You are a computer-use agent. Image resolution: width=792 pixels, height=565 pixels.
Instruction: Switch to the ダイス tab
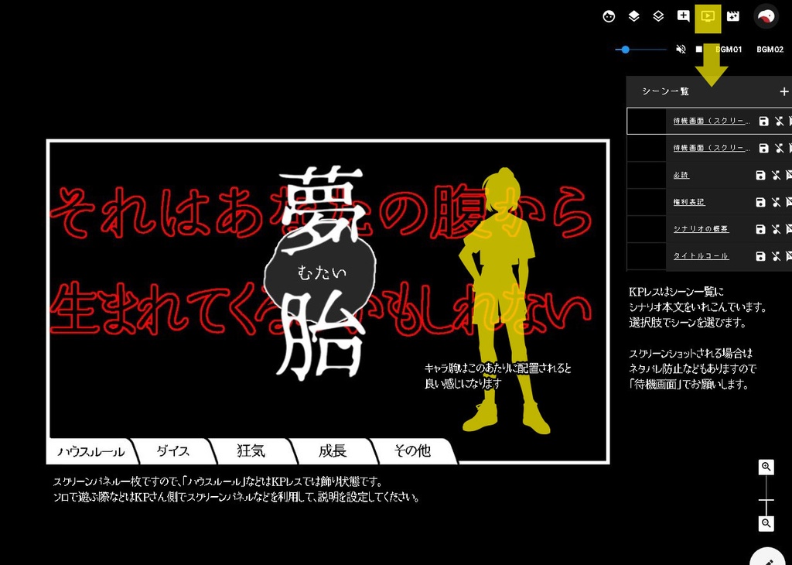pos(172,451)
